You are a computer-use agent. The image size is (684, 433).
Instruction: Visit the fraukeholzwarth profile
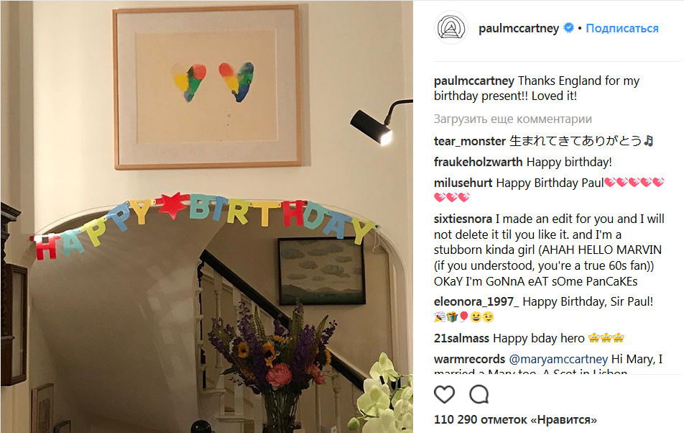point(479,162)
